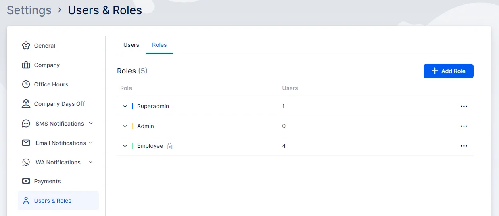This screenshot has width=499, height=216.
Task: Click the Email Notifications envelope icon
Action: (x=26, y=143)
